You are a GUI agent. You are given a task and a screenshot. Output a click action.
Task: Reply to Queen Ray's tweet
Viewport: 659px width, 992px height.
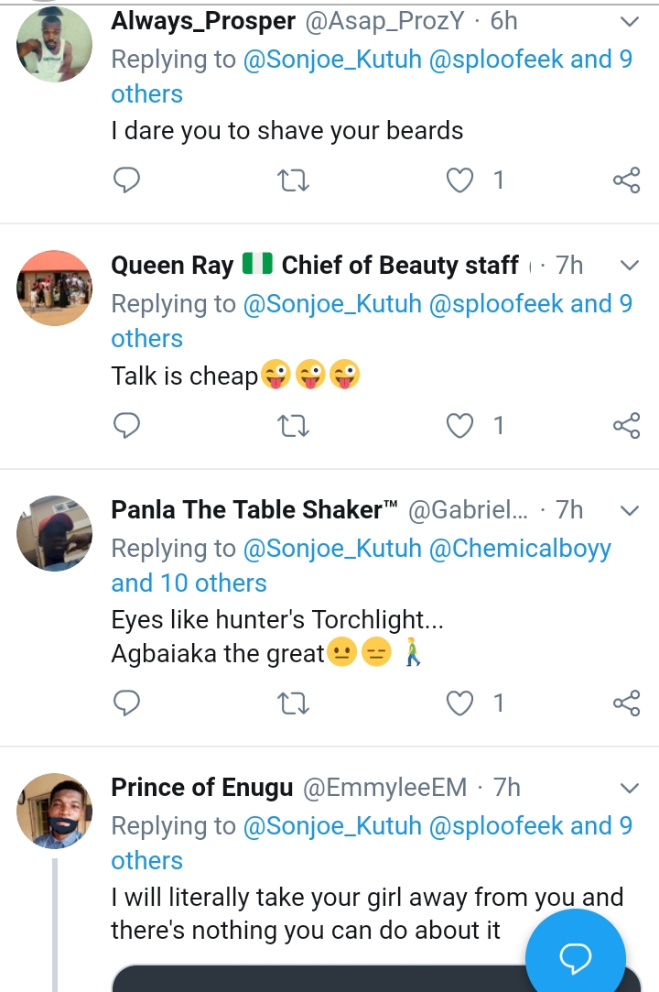126,425
